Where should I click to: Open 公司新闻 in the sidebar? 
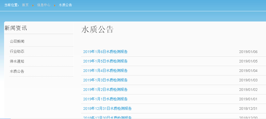pyautogui.click(x=17, y=41)
